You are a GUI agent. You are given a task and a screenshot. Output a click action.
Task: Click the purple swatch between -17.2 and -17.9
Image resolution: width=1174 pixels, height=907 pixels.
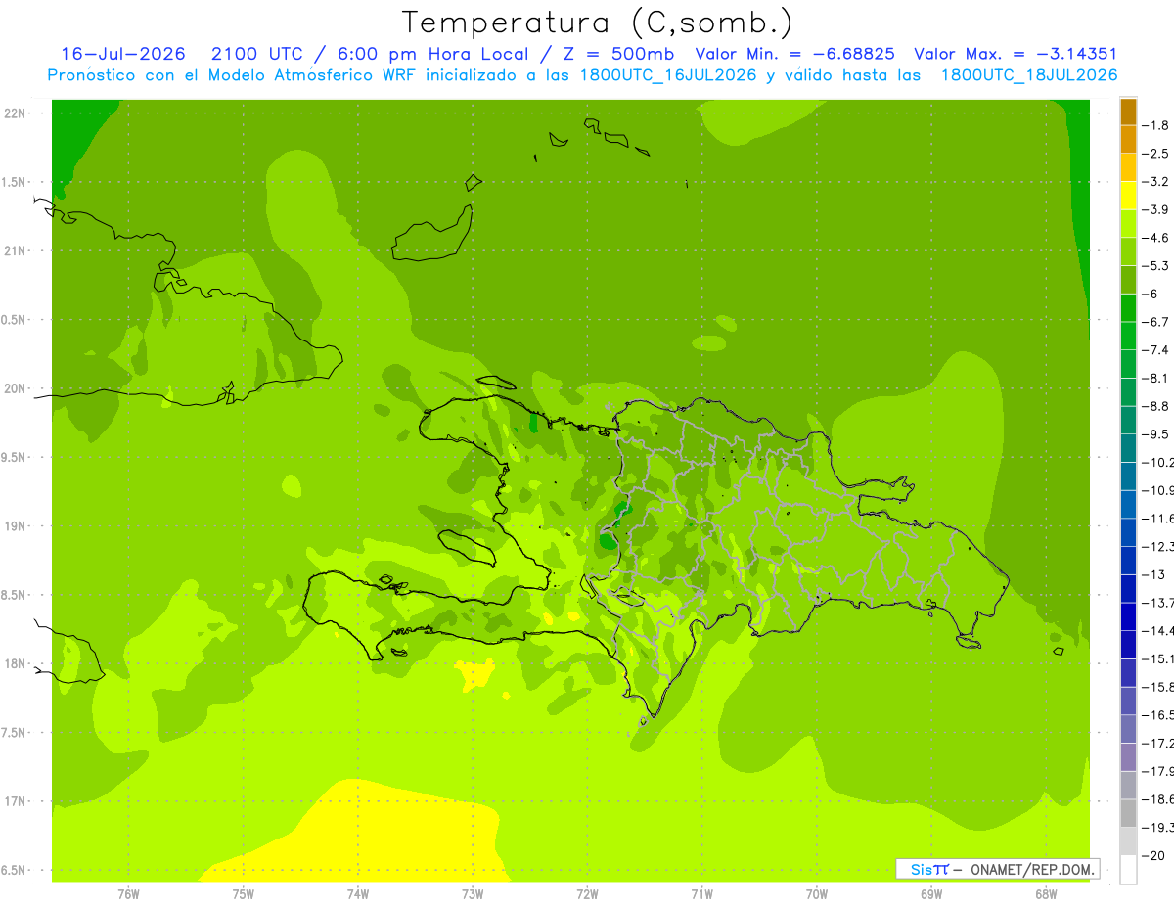(x=1128, y=757)
